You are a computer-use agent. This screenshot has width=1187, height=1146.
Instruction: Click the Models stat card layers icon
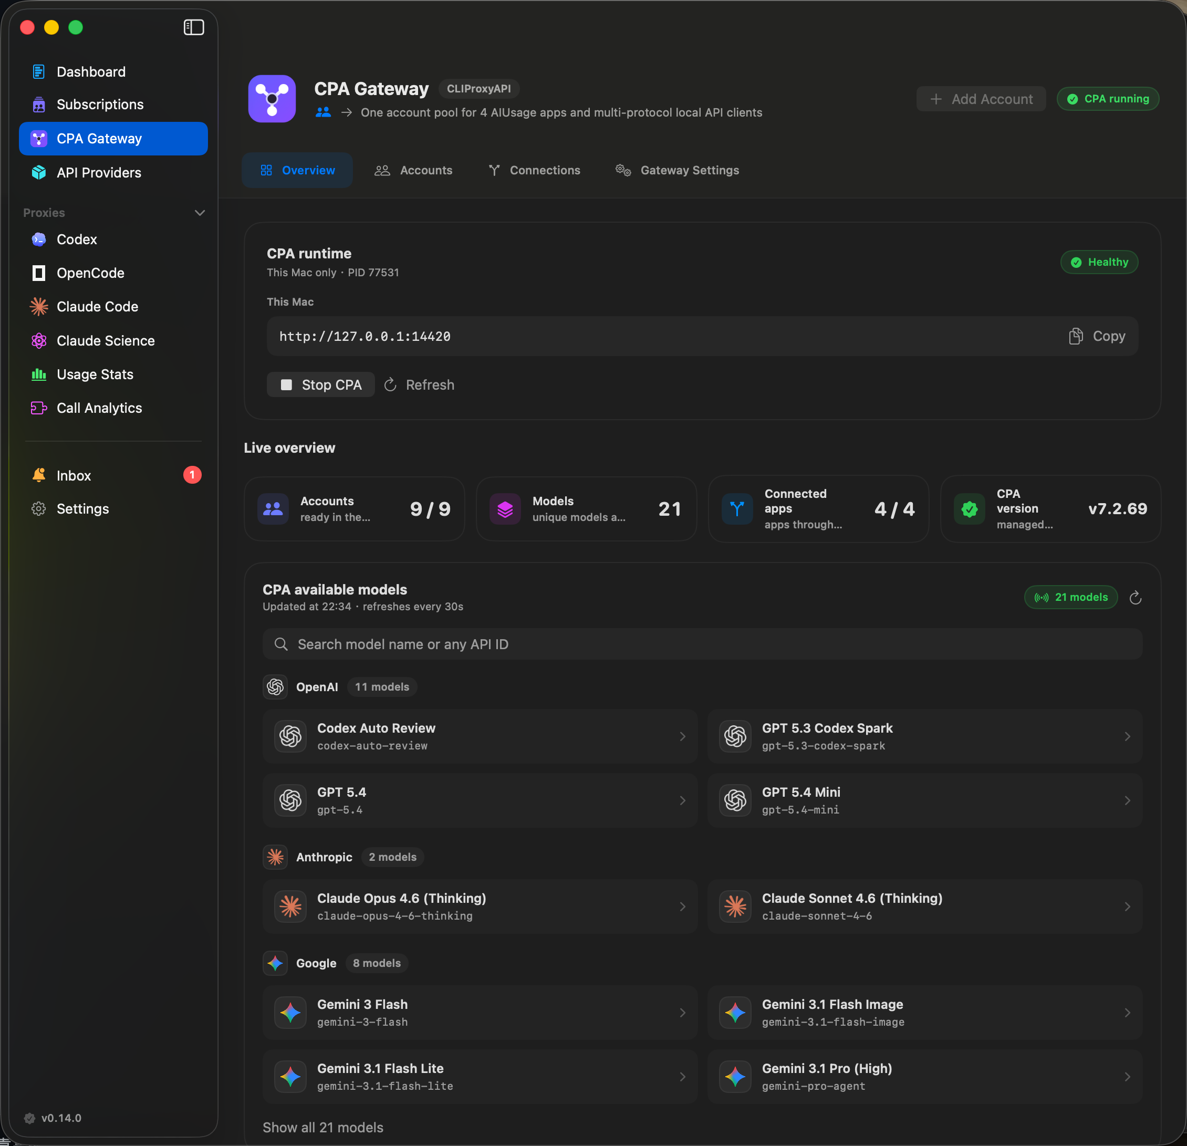(505, 509)
